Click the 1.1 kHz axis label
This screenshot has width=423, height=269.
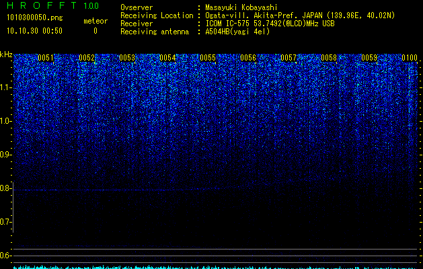click(5, 87)
